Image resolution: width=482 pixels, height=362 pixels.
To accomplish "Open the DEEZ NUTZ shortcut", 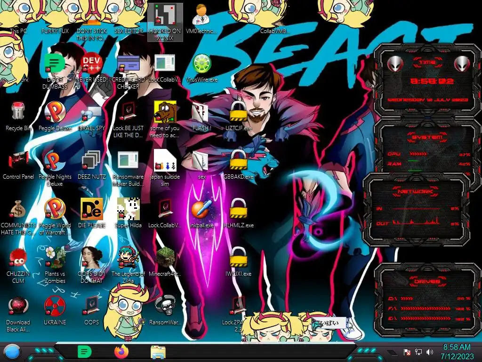I will [x=92, y=165].
